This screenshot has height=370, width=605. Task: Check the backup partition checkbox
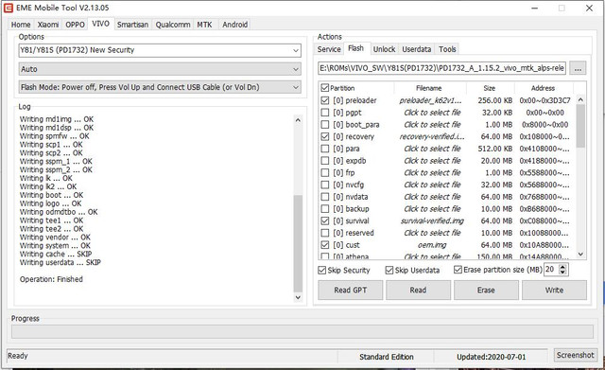(325, 209)
